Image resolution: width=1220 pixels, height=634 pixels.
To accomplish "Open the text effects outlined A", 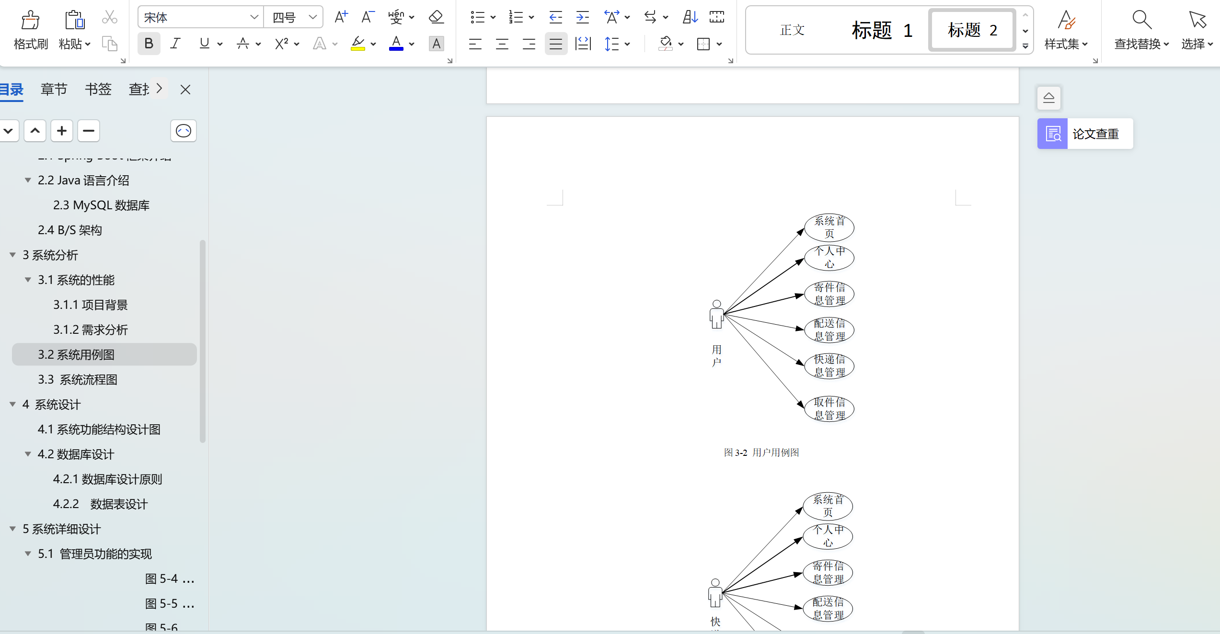I will click(x=319, y=44).
